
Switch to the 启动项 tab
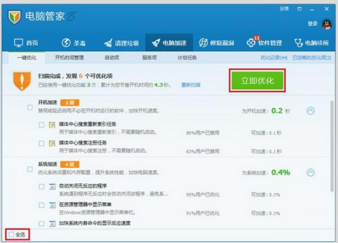click(112, 58)
